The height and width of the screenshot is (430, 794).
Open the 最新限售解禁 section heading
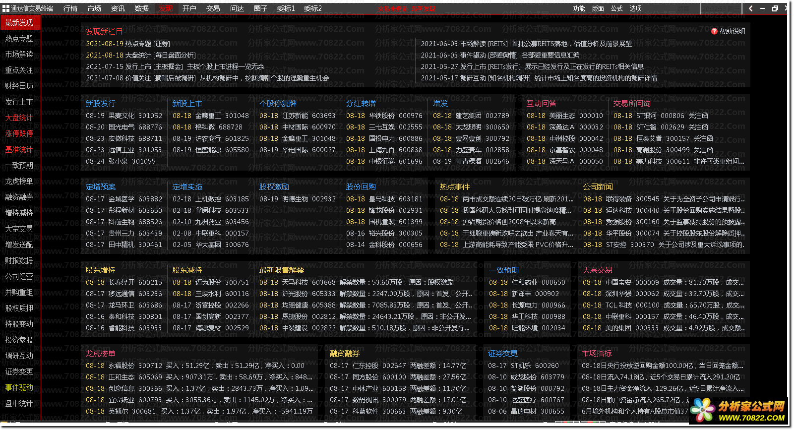[x=282, y=270]
